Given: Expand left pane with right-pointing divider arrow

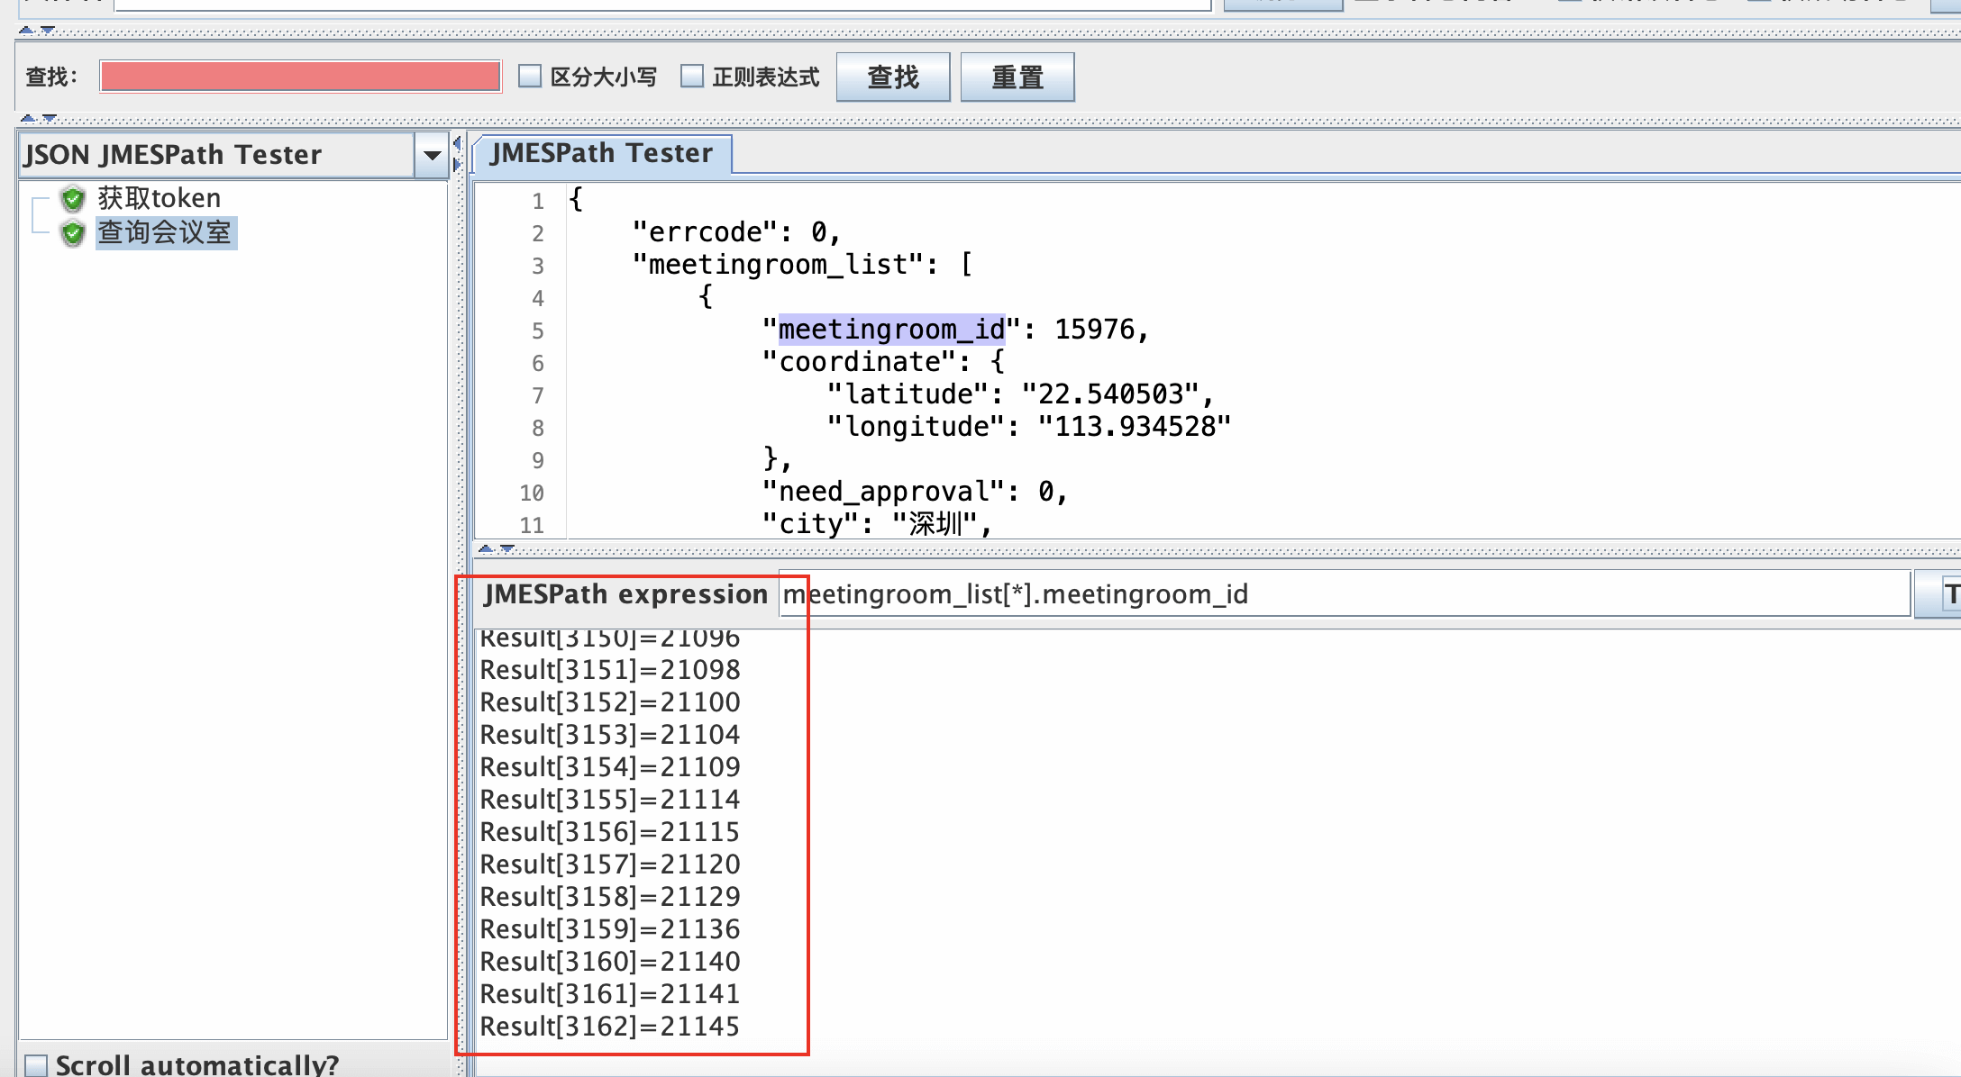Looking at the screenshot, I should [458, 165].
